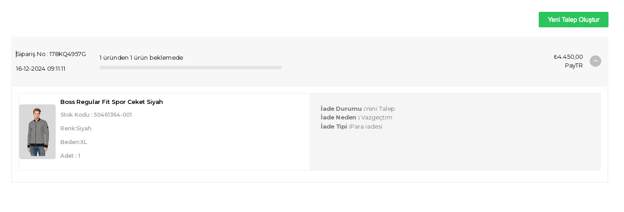Collapse the order with the chevron icon
This screenshot has height=212, width=624.
[595, 61]
